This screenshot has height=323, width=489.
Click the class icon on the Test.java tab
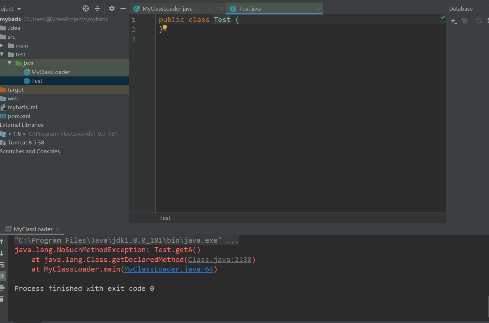(x=233, y=8)
